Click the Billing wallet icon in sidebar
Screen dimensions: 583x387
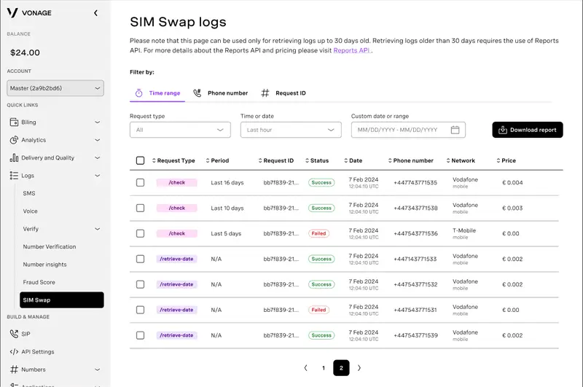pyautogui.click(x=14, y=122)
